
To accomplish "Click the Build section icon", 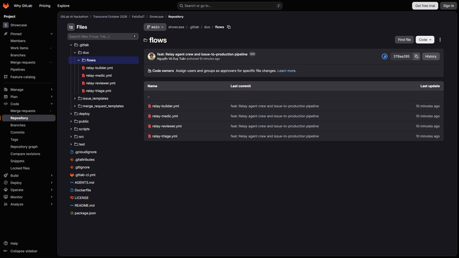I will coord(6,175).
